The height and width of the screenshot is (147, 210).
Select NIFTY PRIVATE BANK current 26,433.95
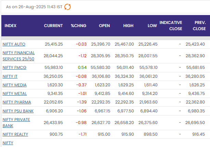(x=53, y=123)
